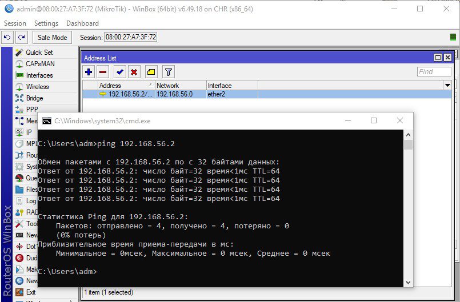
Task: Click the Session address field
Action: (x=130, y=37)
